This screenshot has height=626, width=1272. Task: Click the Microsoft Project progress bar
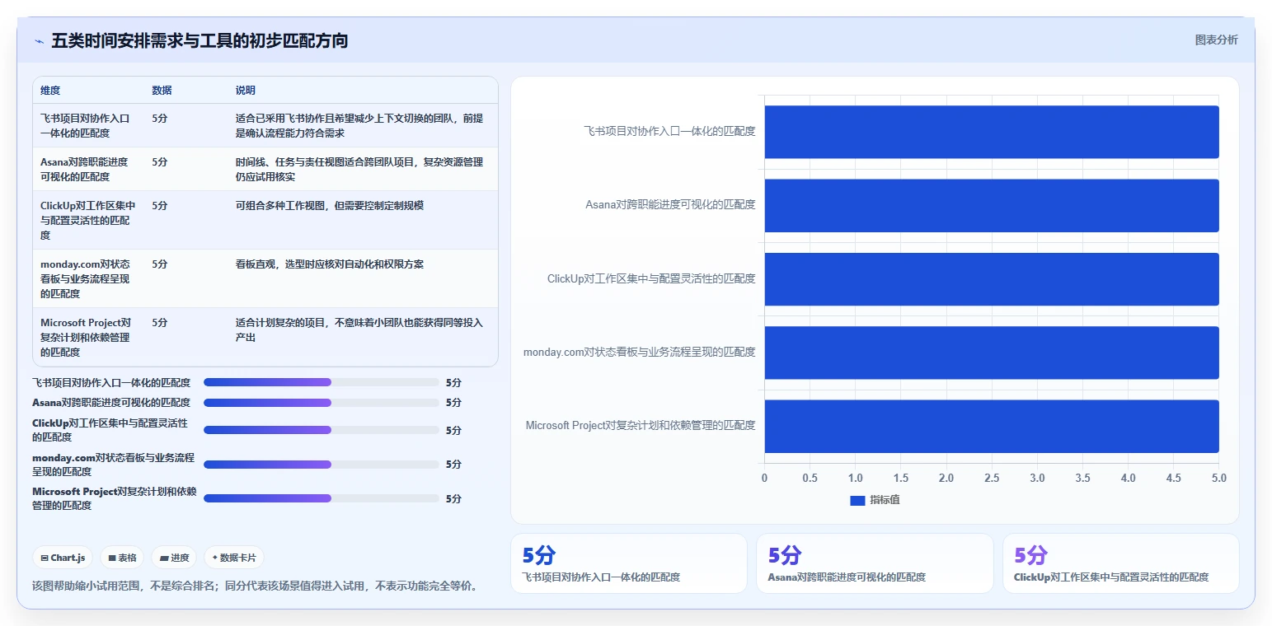[322, 498]
